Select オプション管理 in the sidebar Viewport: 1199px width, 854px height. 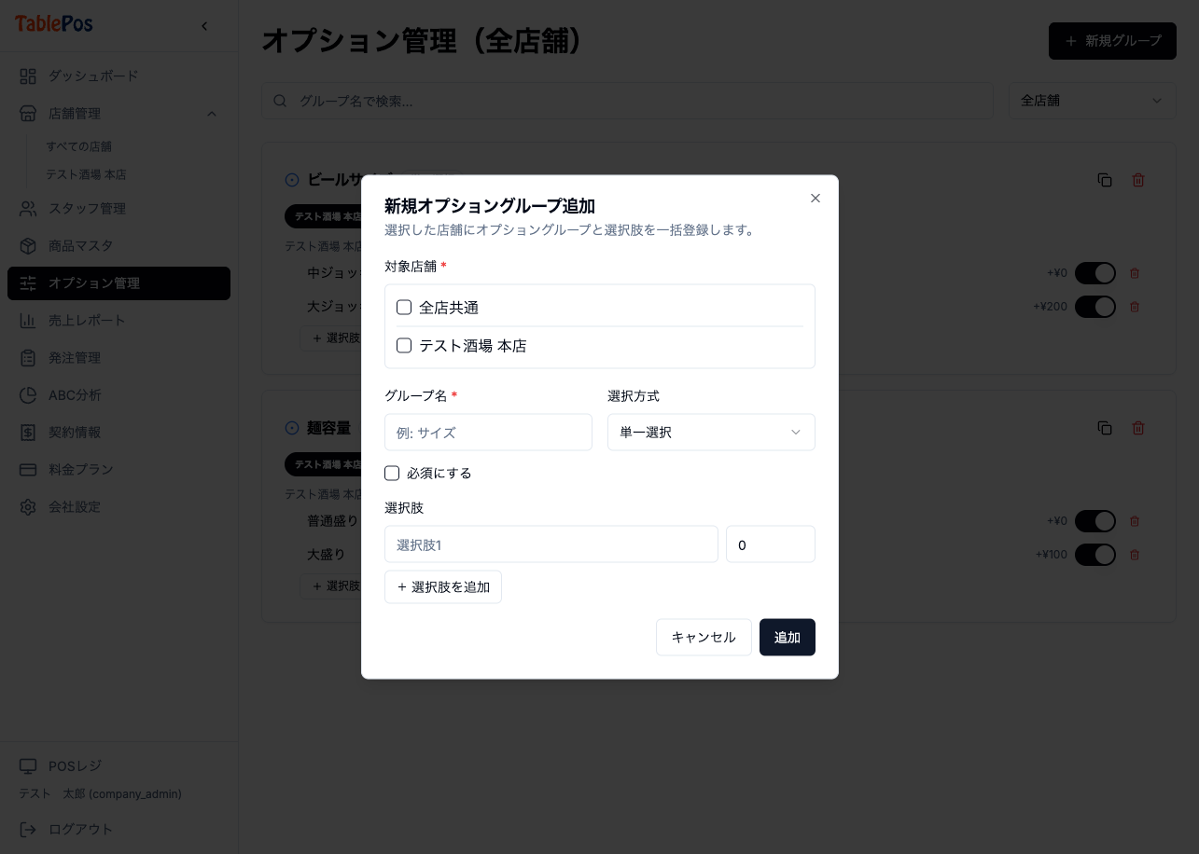(119, 282)
